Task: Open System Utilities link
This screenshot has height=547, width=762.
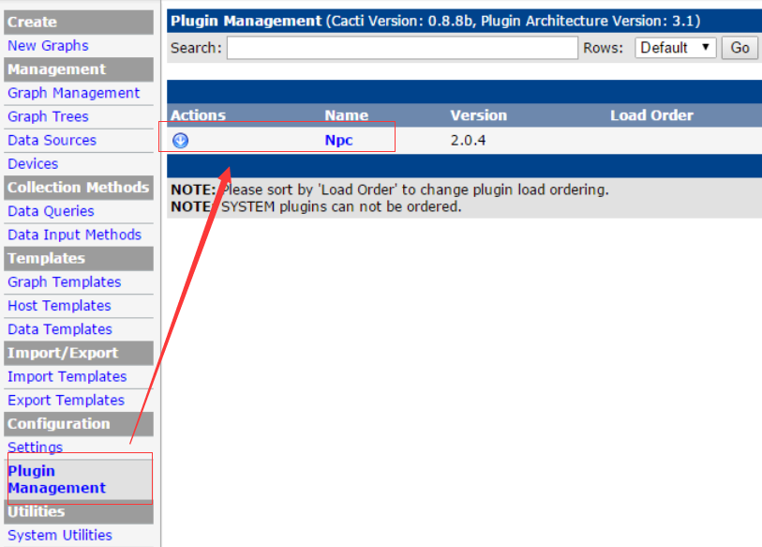Action: pyautogui.click(x=60, y=536)
